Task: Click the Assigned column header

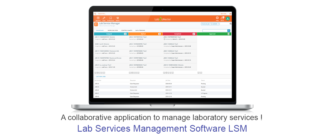Action: tap(111, 34)
